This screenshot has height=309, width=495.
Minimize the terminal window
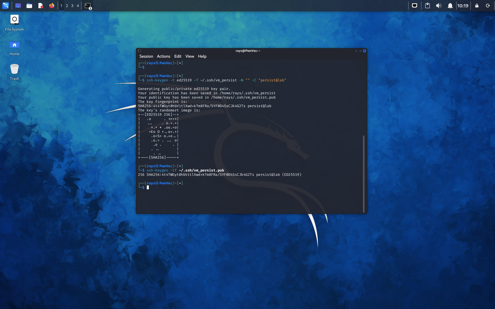coord(356,51)
